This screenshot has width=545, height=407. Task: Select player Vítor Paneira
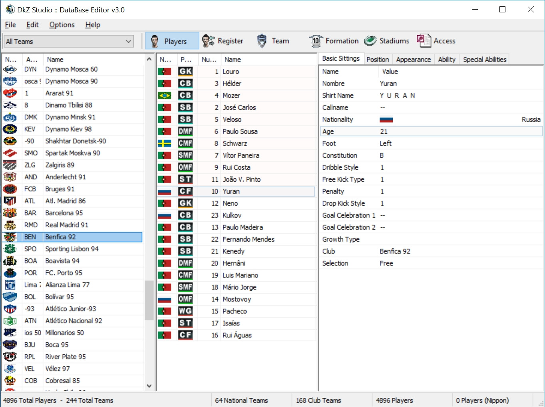click(x=241, y=155)
